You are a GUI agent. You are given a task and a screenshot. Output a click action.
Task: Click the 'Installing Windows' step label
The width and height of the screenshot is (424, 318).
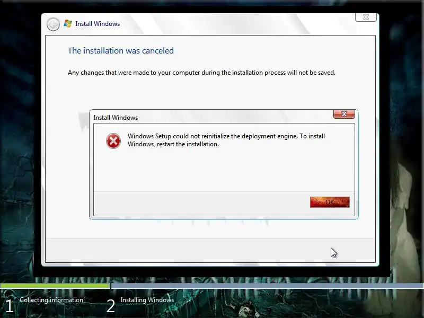point(147,300)
